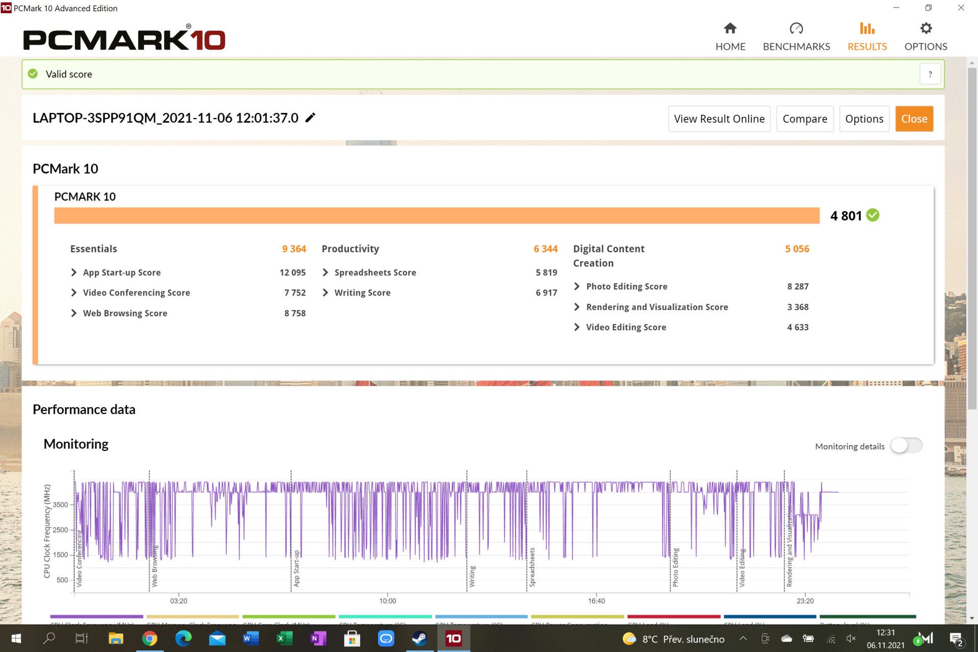Open the BENCHMARKS gauge icon
Screen dimensions: 978x652
(796, 28)
